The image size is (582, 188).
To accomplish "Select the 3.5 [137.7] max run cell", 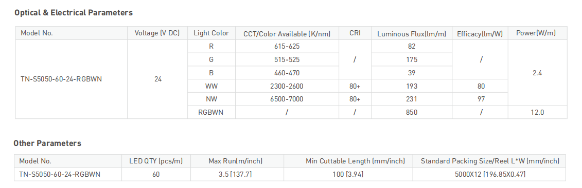I will coord(235,174).
